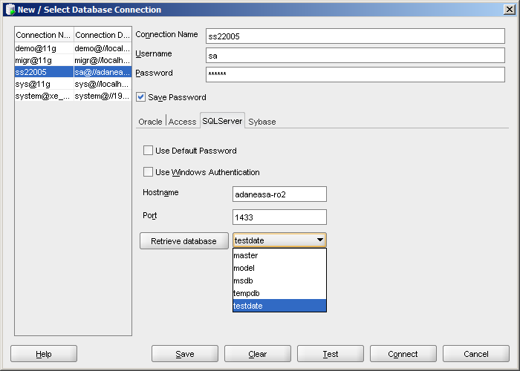Image resolution: width=520 pixels, height=371 pixels.
Task: Enable Use Windows Authentication checkbox
Action: (x=148, y=172)
